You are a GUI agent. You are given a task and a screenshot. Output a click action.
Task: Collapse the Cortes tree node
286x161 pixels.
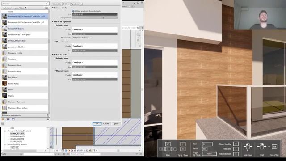tap(5, 144)
